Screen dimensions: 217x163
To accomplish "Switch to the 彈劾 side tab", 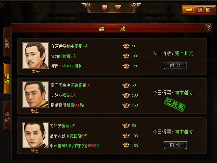I will [7, 116].
